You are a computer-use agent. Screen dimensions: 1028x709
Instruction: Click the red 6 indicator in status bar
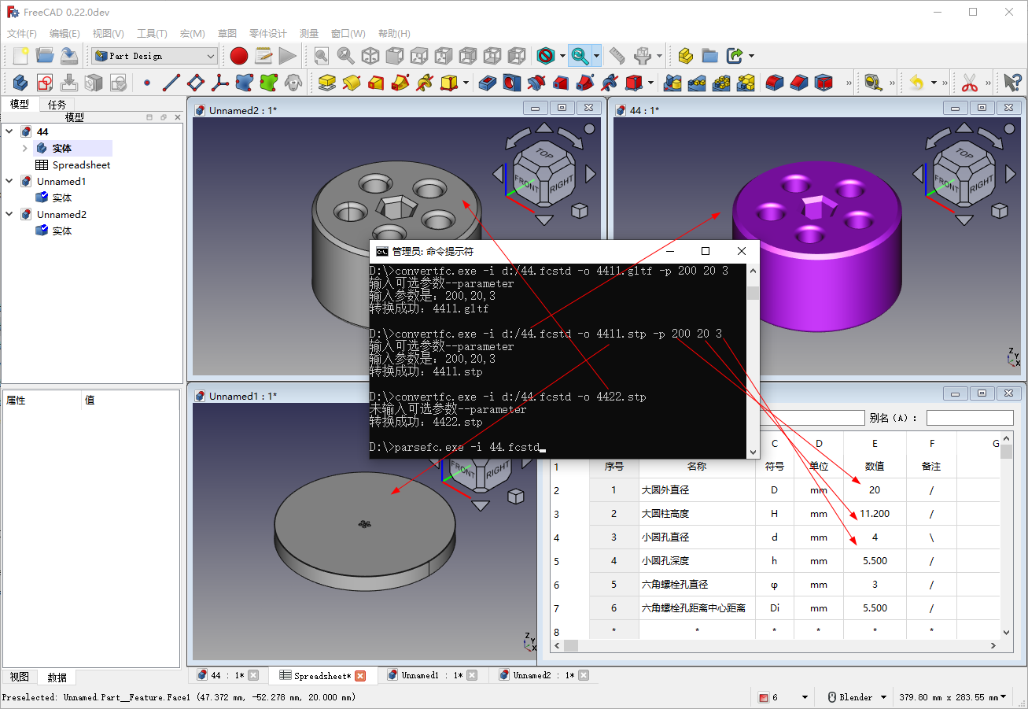[x=768, y=697]
